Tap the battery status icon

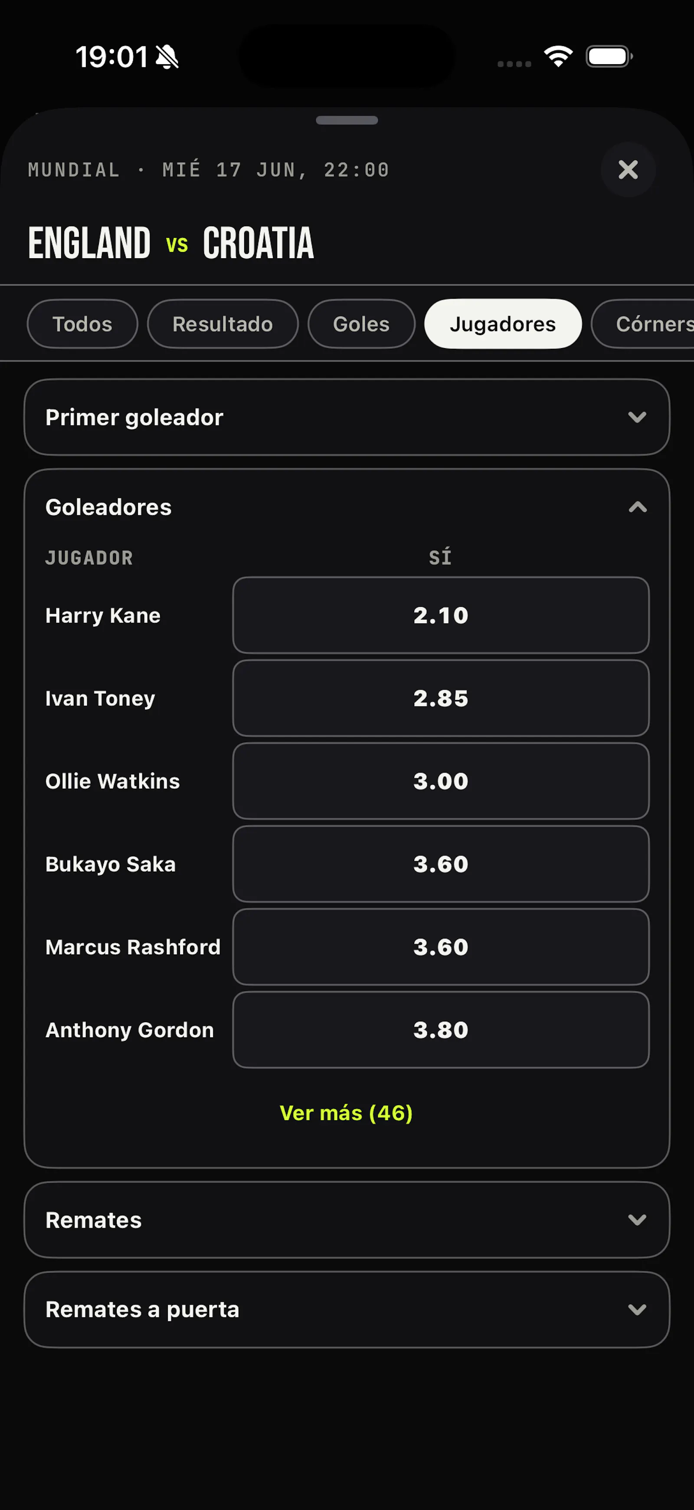(x=609, y=57)
